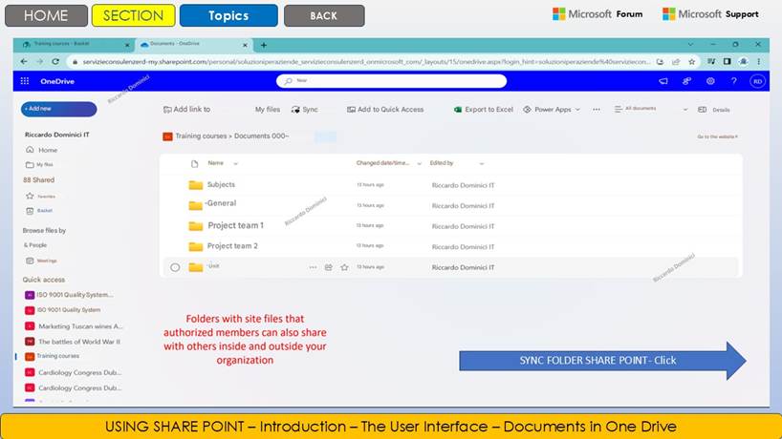
Task: Open the OneDrive settings gear
Action: pos(710,81)
